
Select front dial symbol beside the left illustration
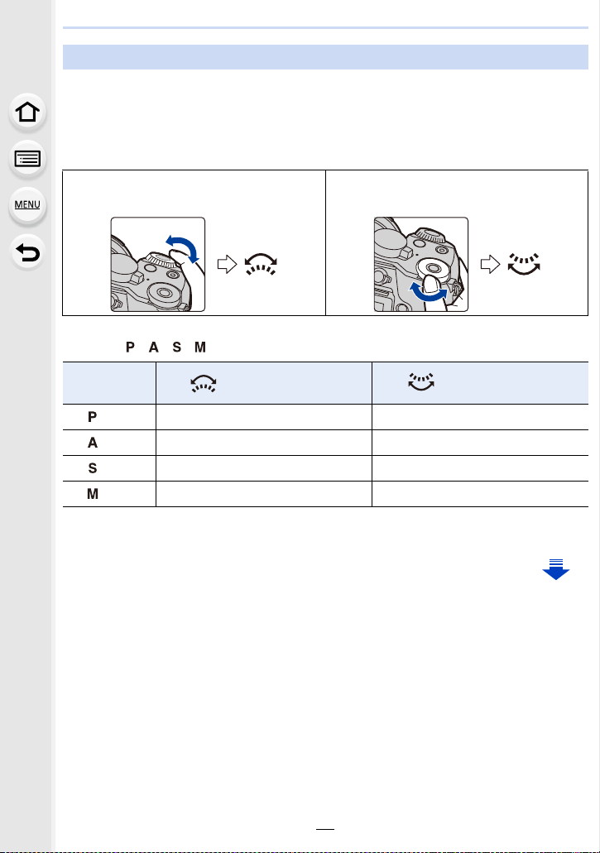[x=260, y=264]
